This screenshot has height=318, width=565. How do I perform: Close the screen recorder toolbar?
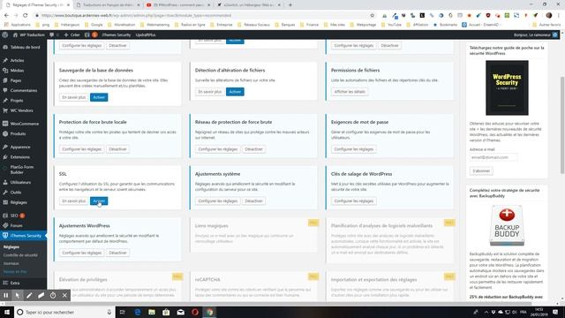tap(64, 295)
